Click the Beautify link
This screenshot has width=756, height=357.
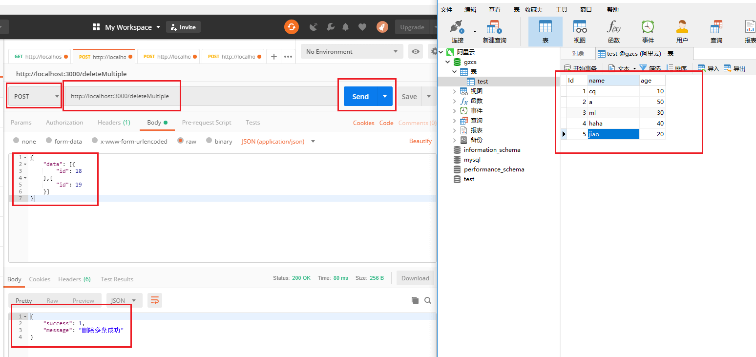(420, 141)
